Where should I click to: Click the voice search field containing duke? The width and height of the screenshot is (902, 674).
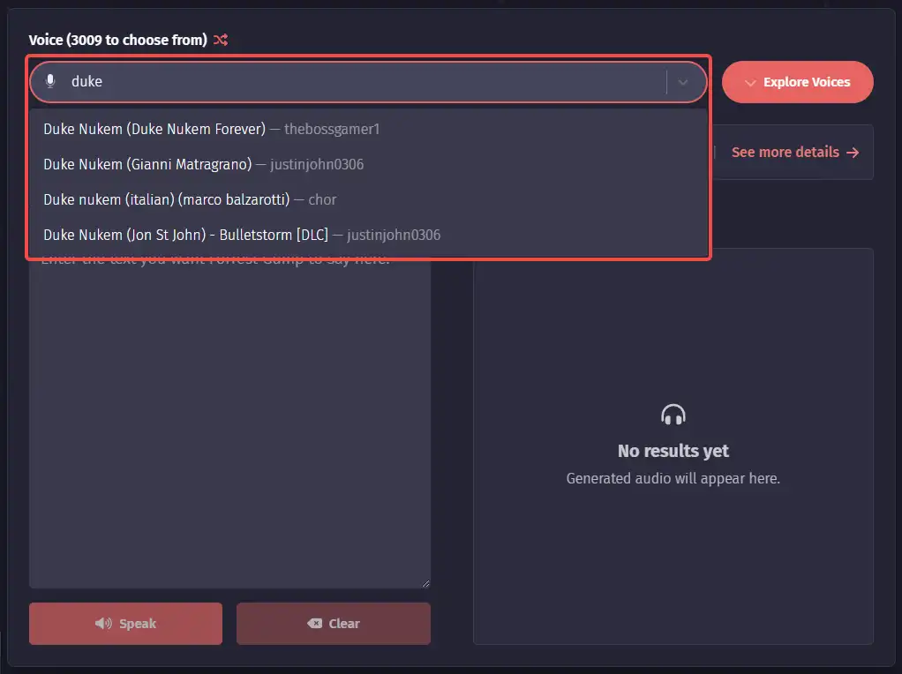(x=368, y=82)
